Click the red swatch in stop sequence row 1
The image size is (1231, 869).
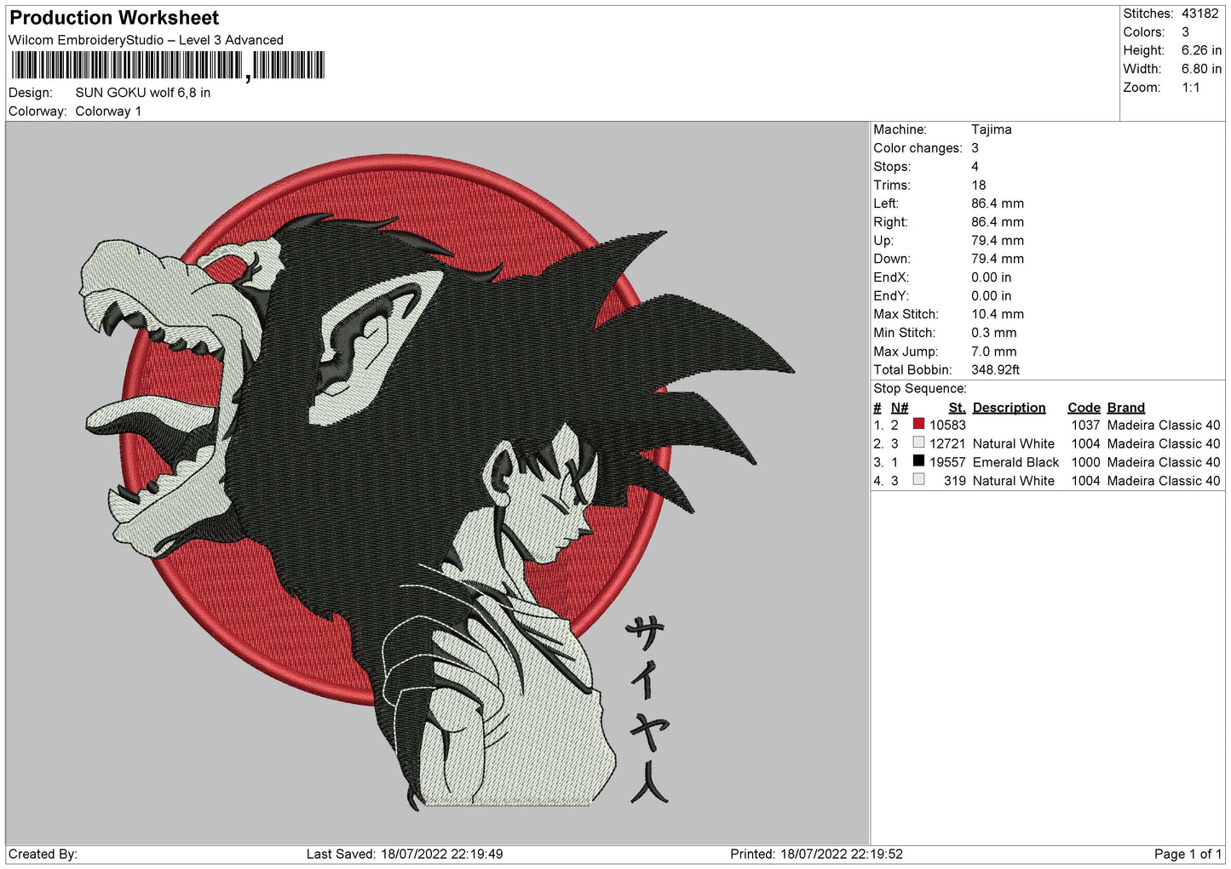(x=918, y=424)
